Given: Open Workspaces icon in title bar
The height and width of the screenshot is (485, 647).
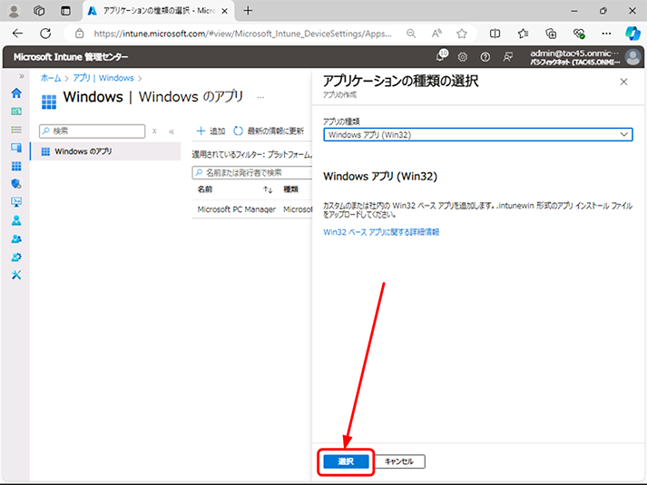Looking at the screenshot, I should click(39, 11).
